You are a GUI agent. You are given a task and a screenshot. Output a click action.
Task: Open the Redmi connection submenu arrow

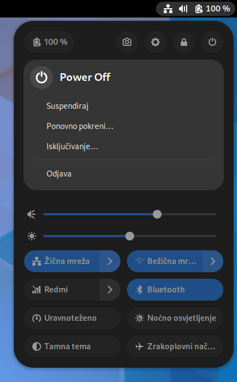click(110, 290)
